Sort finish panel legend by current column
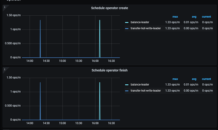The width and height of the screenshot is (218, 130). (206, 79)
